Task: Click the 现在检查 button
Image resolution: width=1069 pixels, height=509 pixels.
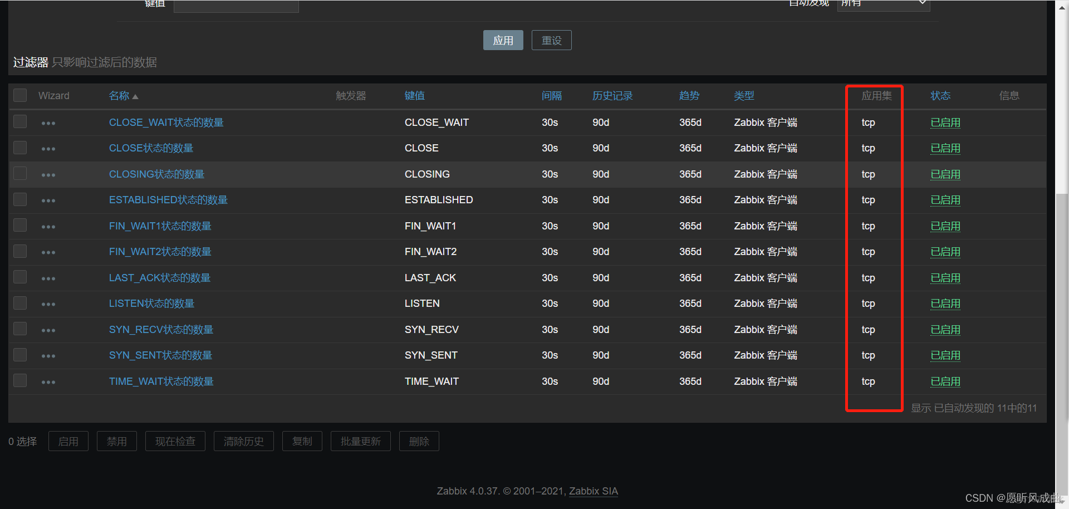Action: pyautogui.click(x=175, y=441)
